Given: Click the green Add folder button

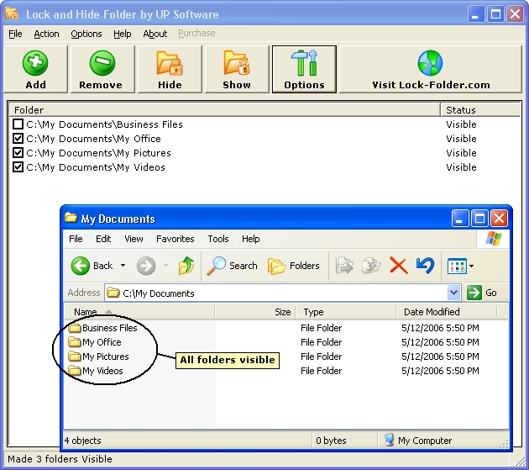Looking at the screenshot, I should click(35, 69).
